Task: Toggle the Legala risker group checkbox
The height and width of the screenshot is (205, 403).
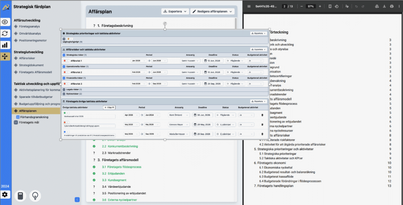Action: pos(64,89)
